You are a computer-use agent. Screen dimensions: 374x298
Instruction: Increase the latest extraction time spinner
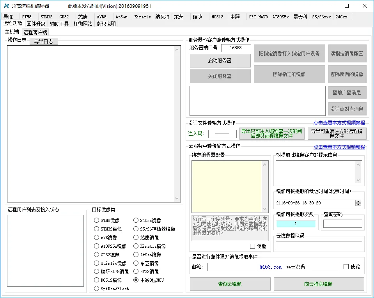[x=358, y=201]
